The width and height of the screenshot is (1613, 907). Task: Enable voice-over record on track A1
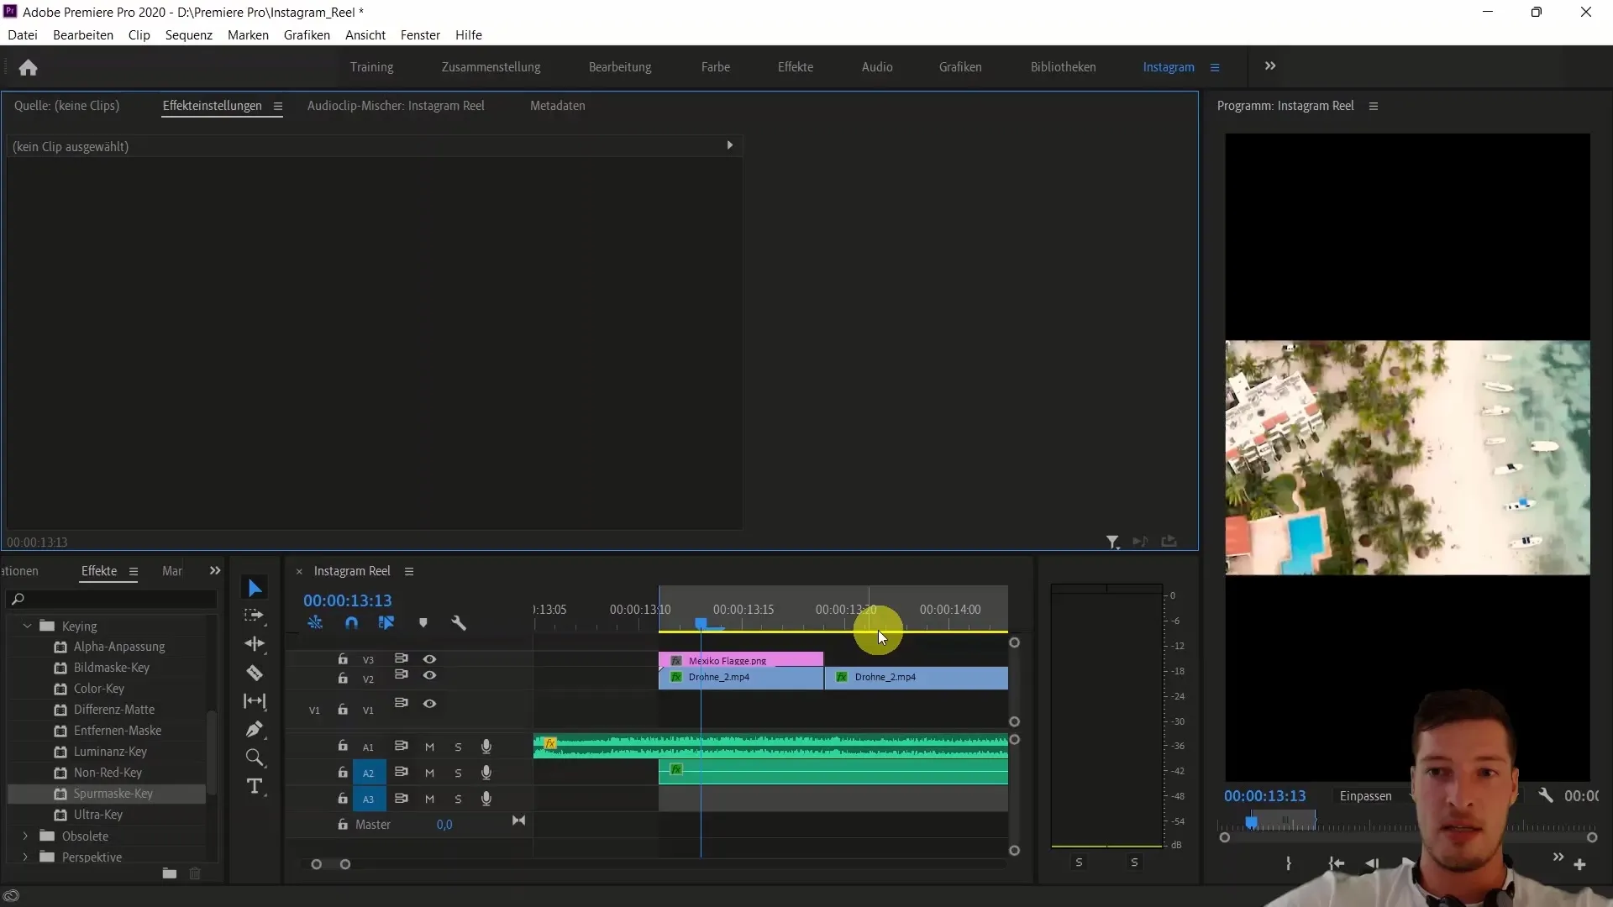point(486,747)
